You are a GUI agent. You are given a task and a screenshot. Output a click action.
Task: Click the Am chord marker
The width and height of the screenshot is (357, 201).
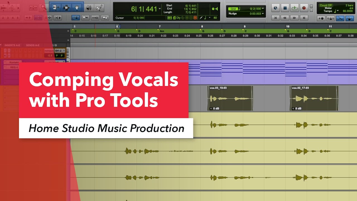(x=162, y=31)
